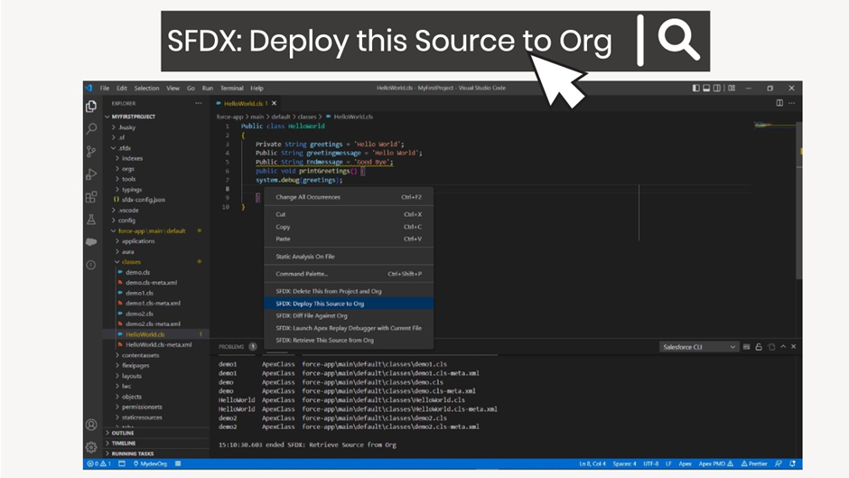Open the Manage gear icon
The image size is (849, 478).
tap(91, 447)
